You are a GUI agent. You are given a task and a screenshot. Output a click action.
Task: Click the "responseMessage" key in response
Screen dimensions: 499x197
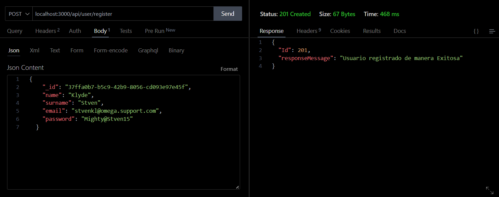[x=306, y=58]
